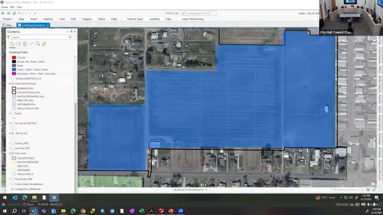The width and height of the screenshot is (383, 215).
Task: Click the magenta University symbol swatch
Action: point(14,73)
